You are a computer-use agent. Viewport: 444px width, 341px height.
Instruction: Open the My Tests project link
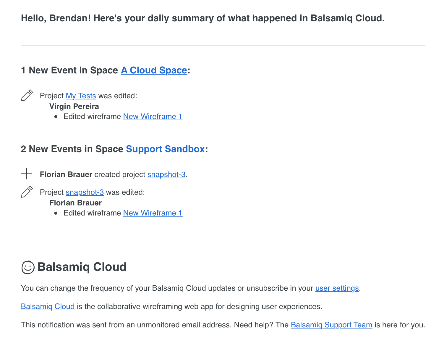[x=81, y=96]
